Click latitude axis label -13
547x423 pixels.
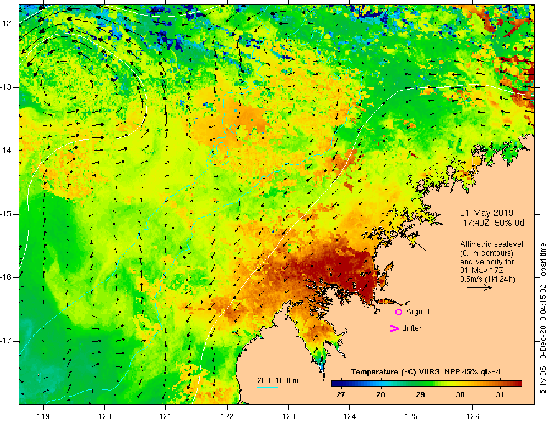tap(6, 87)
